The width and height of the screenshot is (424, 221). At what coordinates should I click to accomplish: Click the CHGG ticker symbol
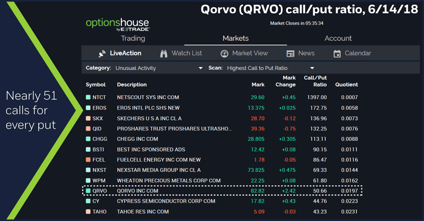coord(100,139)
